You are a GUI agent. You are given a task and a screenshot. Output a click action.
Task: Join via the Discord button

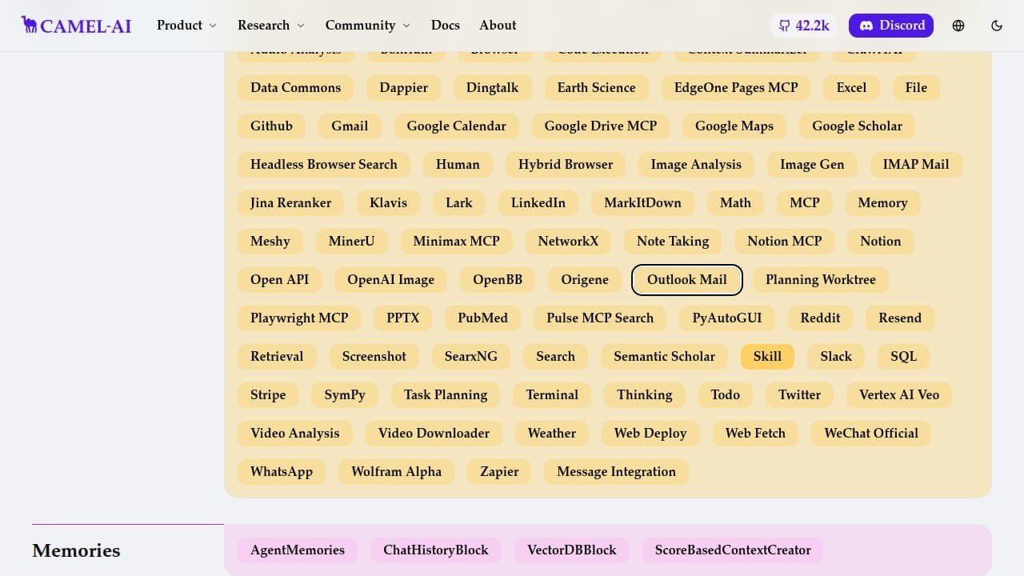[891, 26]
